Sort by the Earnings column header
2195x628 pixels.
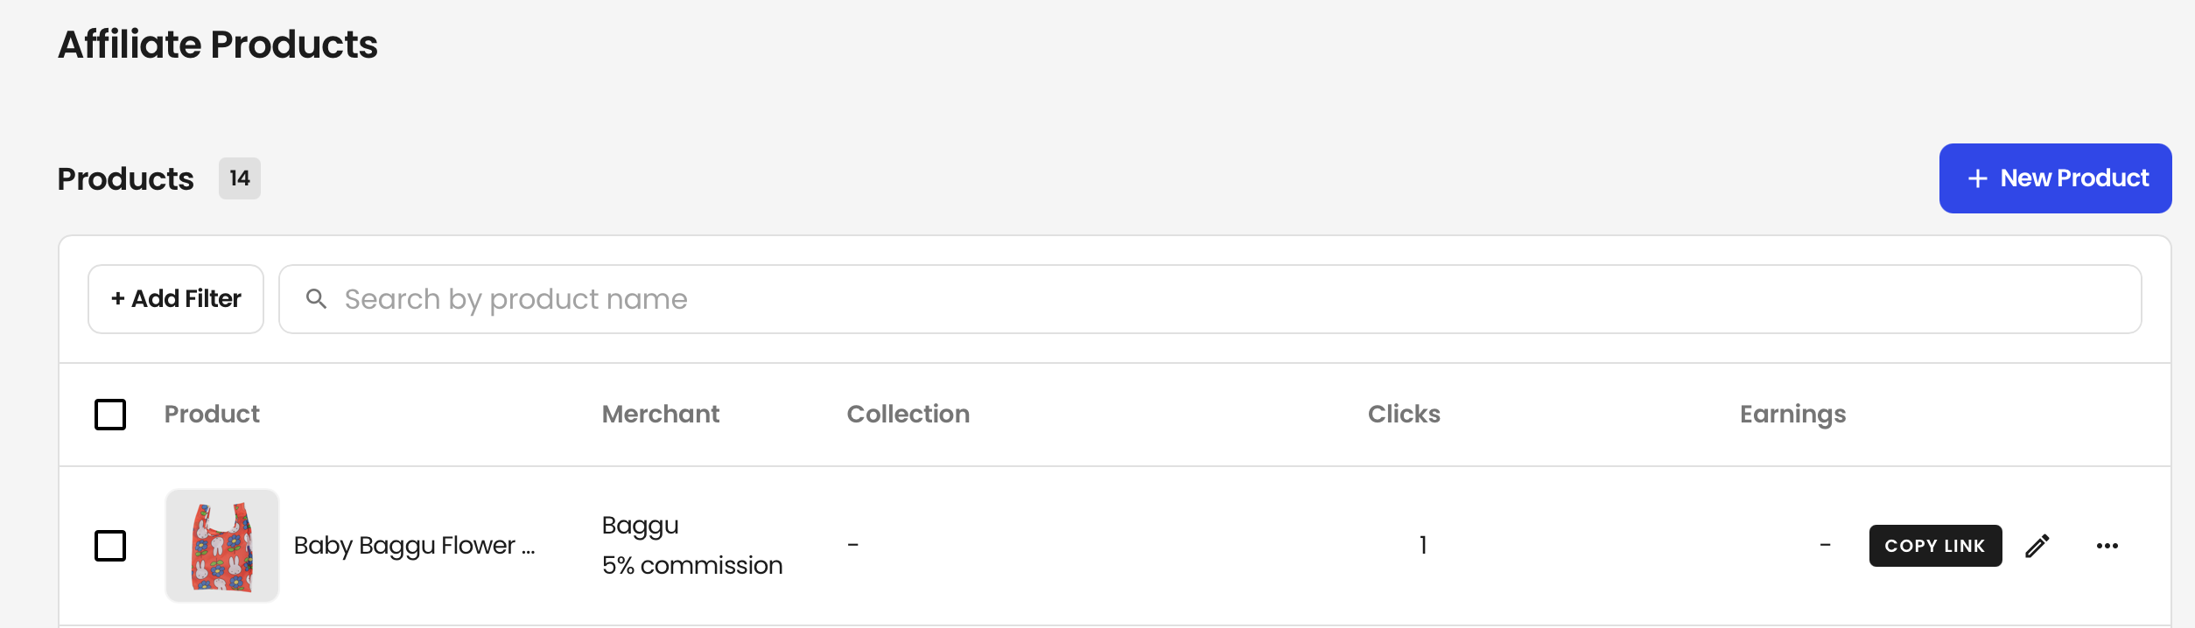(x=1792, y=415)
